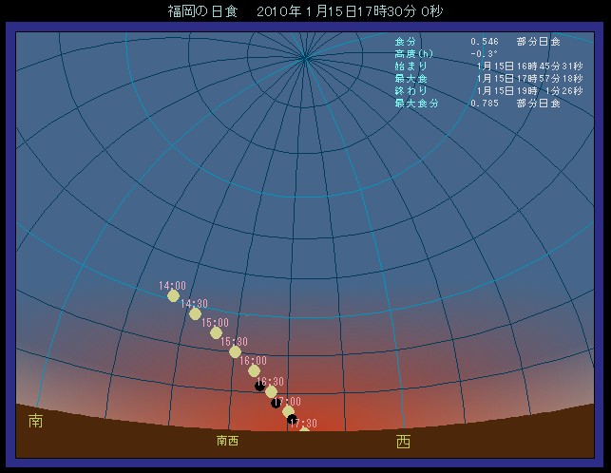Select the sun disc at 14:30
Viewport: 611px width, 473px height.
point(195,313)
